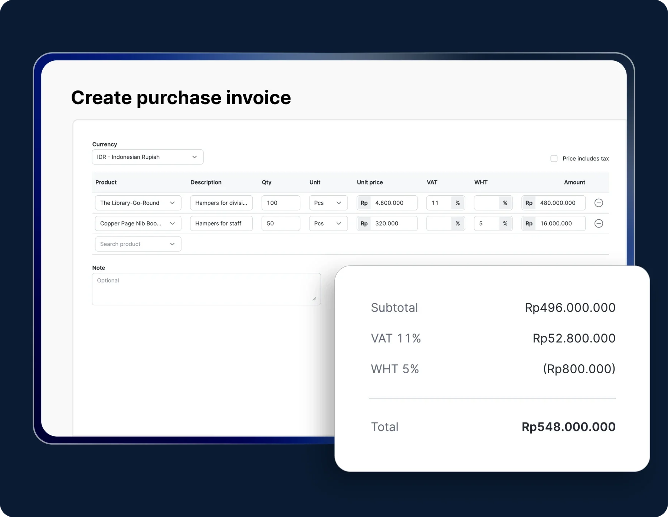Edit the Hampers for staff description

pos(221,223)
